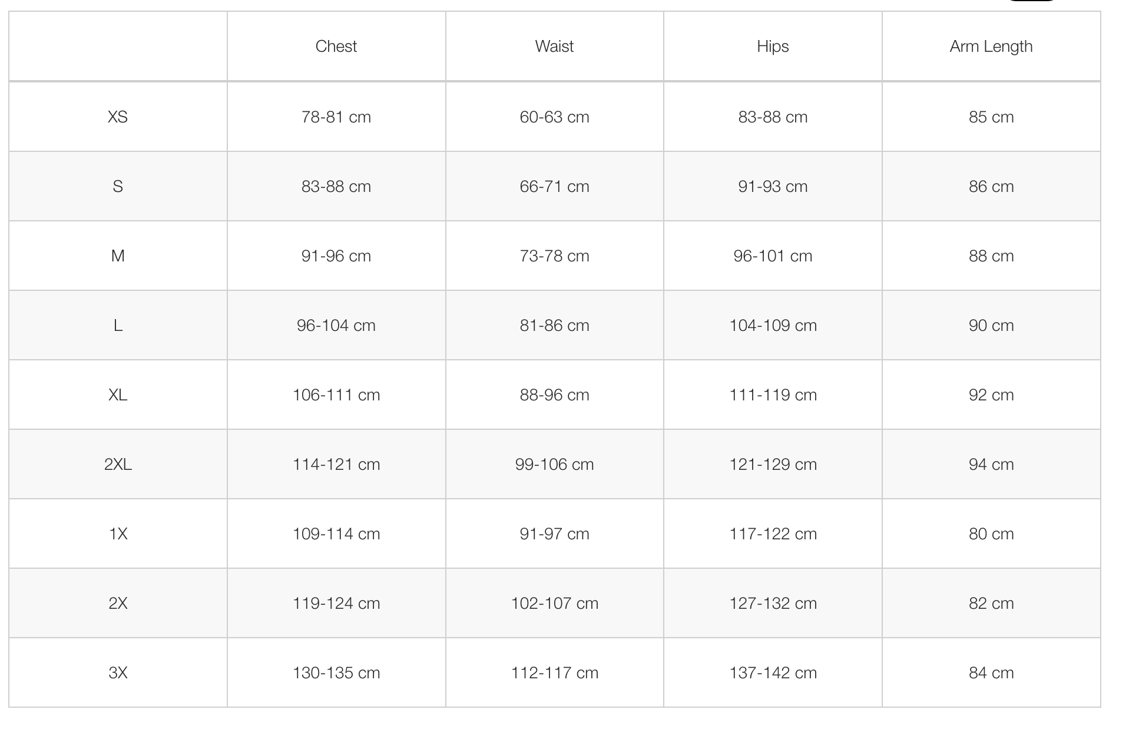This screenshot has height=736, width=1139.
Task: Select the XS size row label
Action: pos(118,117)
